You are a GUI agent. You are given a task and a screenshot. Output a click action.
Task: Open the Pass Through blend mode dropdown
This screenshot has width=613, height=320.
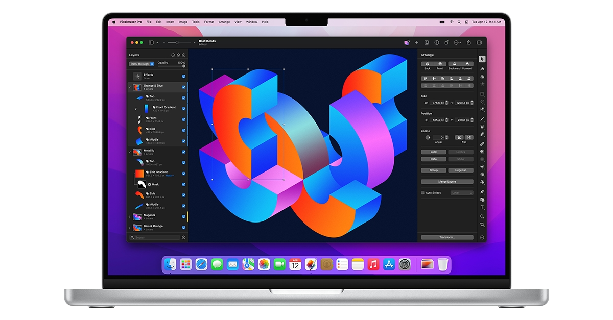142,64
